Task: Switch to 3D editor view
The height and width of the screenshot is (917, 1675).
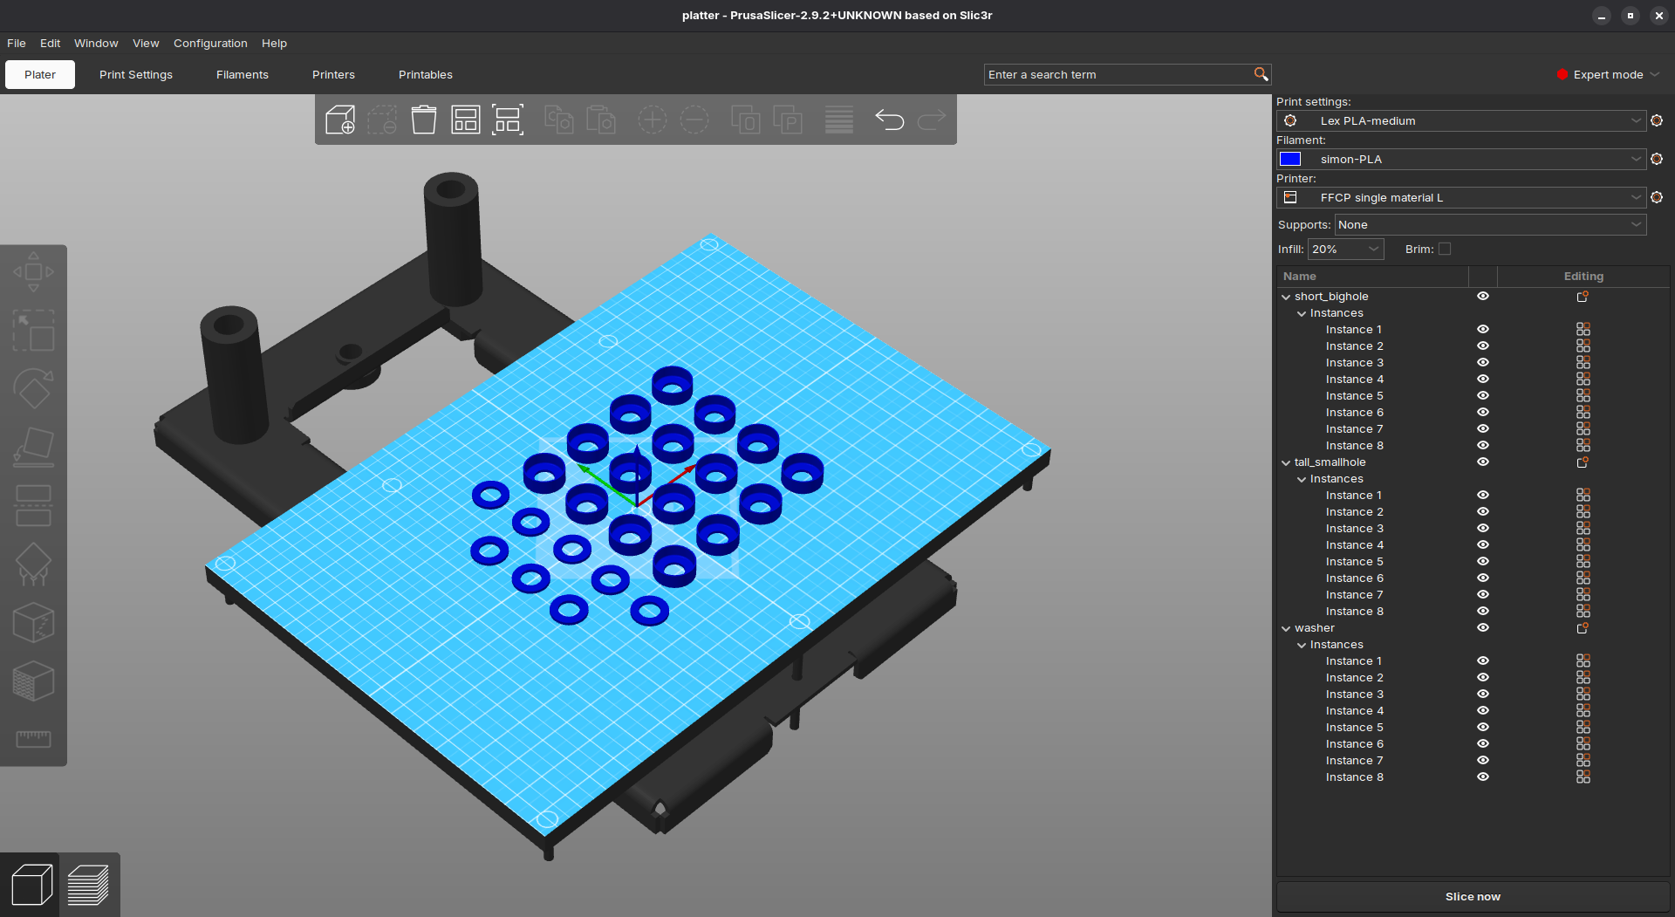Action: pos(31,885)
